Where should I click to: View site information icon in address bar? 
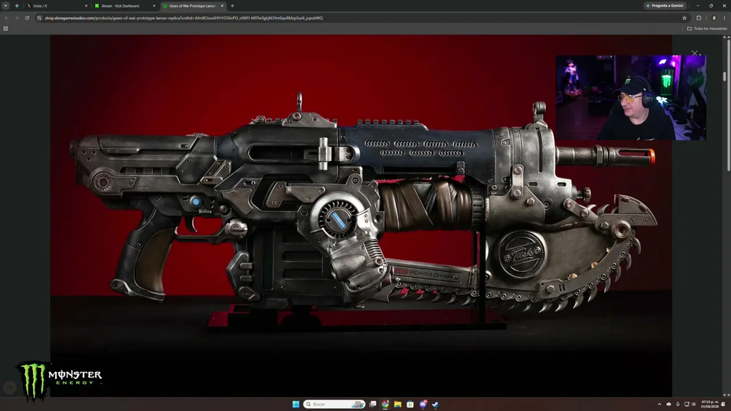[39, 18]
